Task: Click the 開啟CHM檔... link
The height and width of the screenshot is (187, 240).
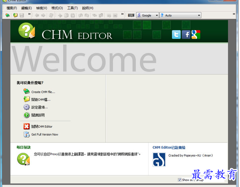Action: (x=41, y=99)
